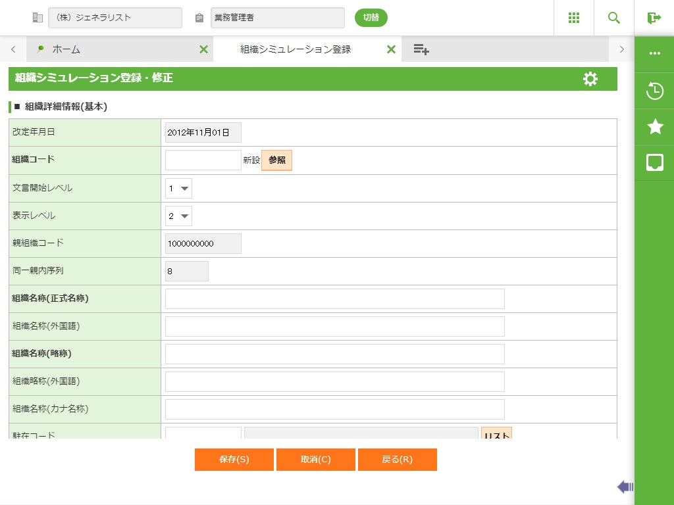The height and width of the screenshot is (505, 674).
Task: Open the settings gear in green header
Action: coord(590,79)
